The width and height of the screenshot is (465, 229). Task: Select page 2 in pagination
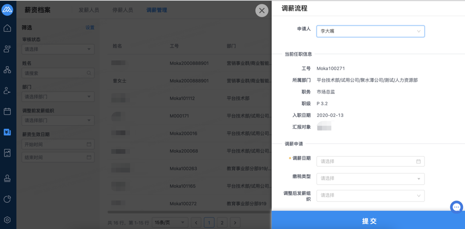pyautogui.click(x=222, y=223)
